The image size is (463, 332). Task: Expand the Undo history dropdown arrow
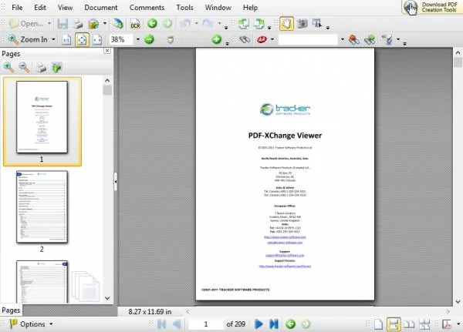pyautogui.click(x=196, y=23)
